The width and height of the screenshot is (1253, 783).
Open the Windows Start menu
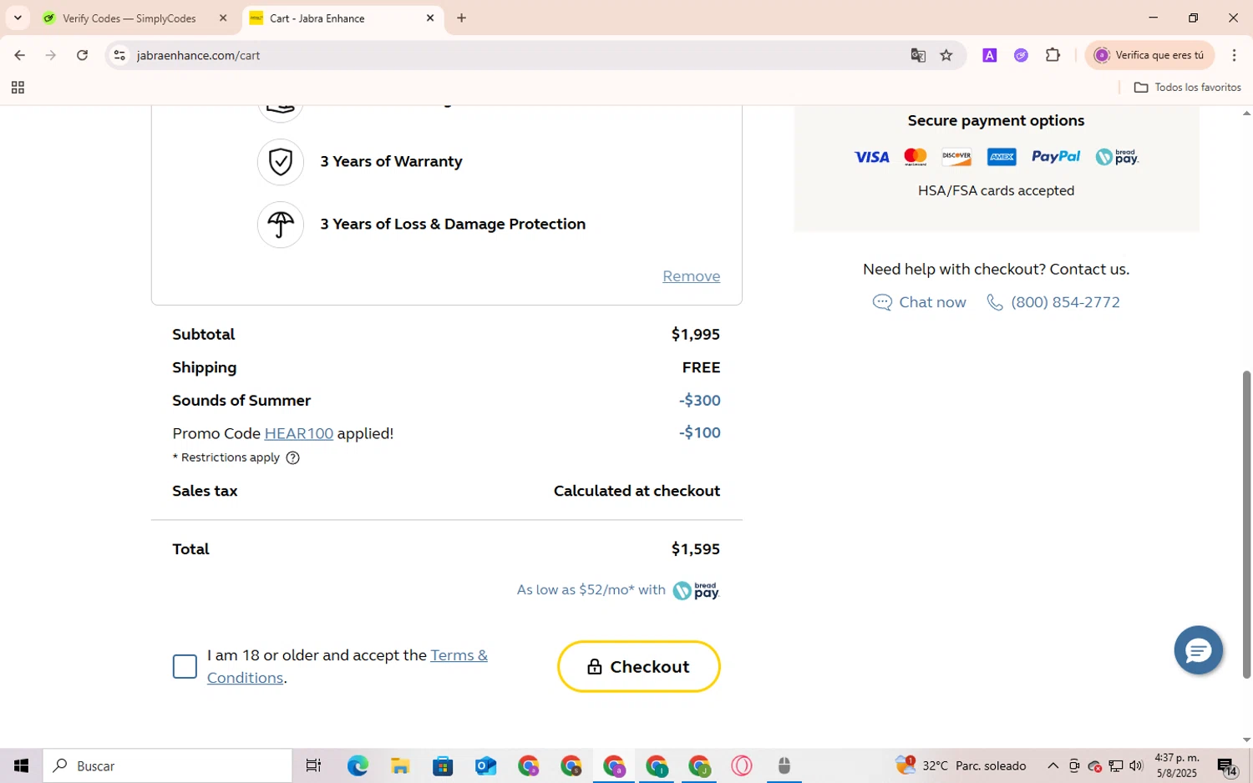click(21, 765)
